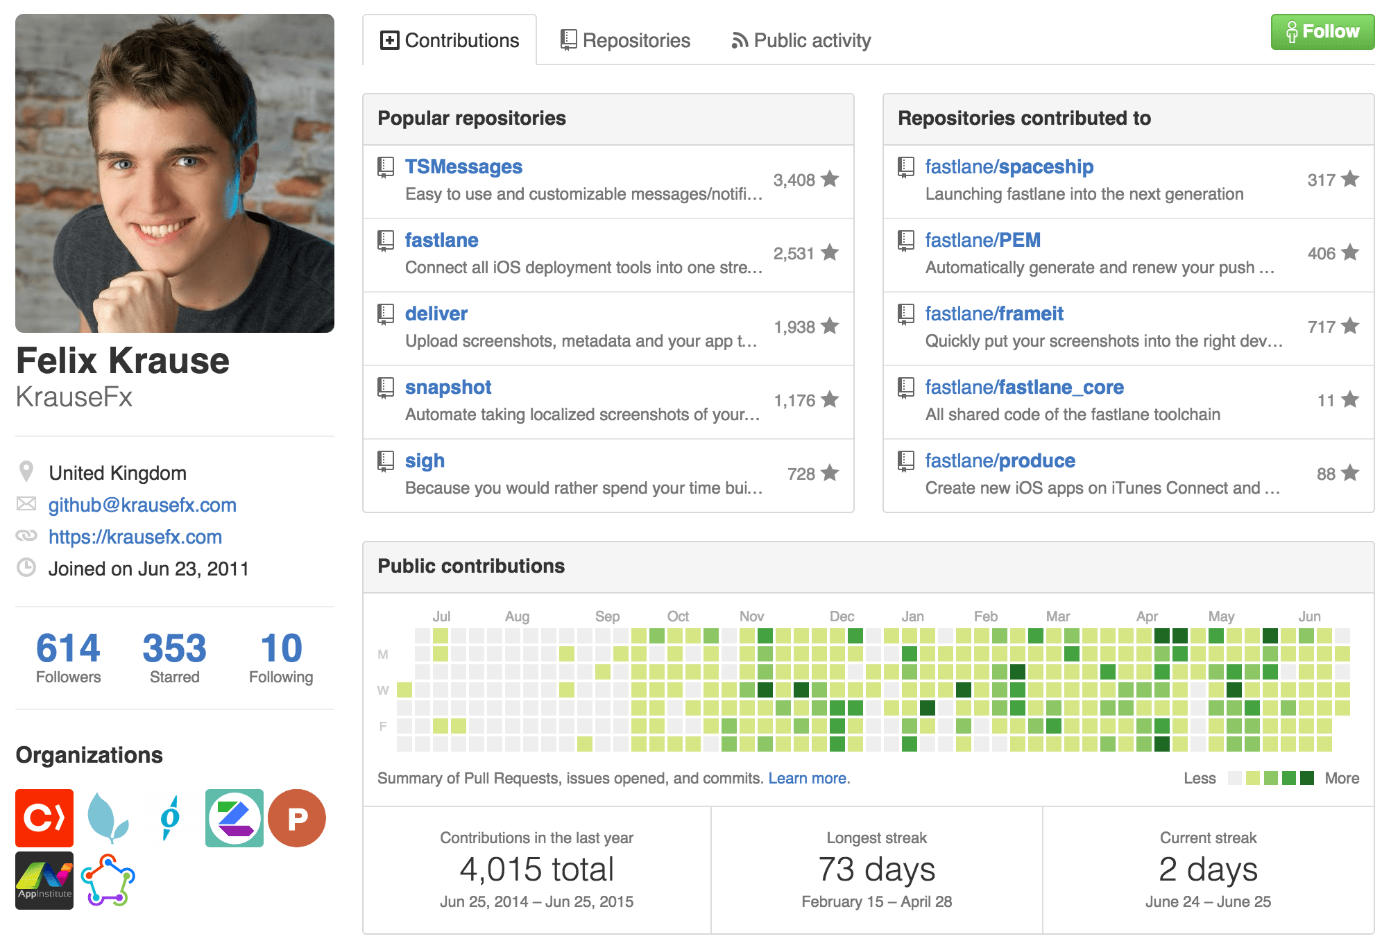Viewport: 1382px width, 943px height.
Task: Open the fastlane/produce repository link
Action: 1000,460
